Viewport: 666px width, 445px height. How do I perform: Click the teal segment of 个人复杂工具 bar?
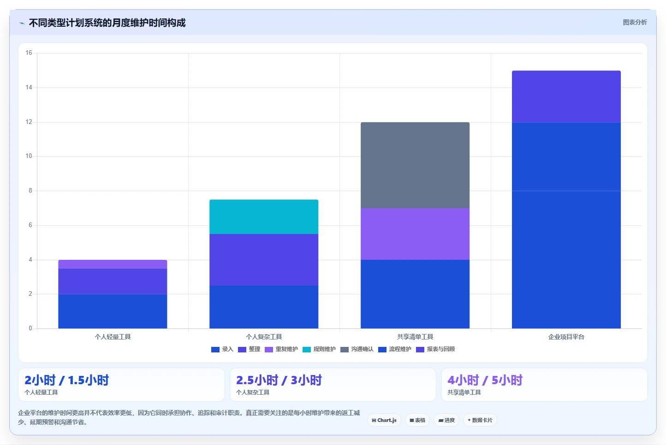click(264, 217)
